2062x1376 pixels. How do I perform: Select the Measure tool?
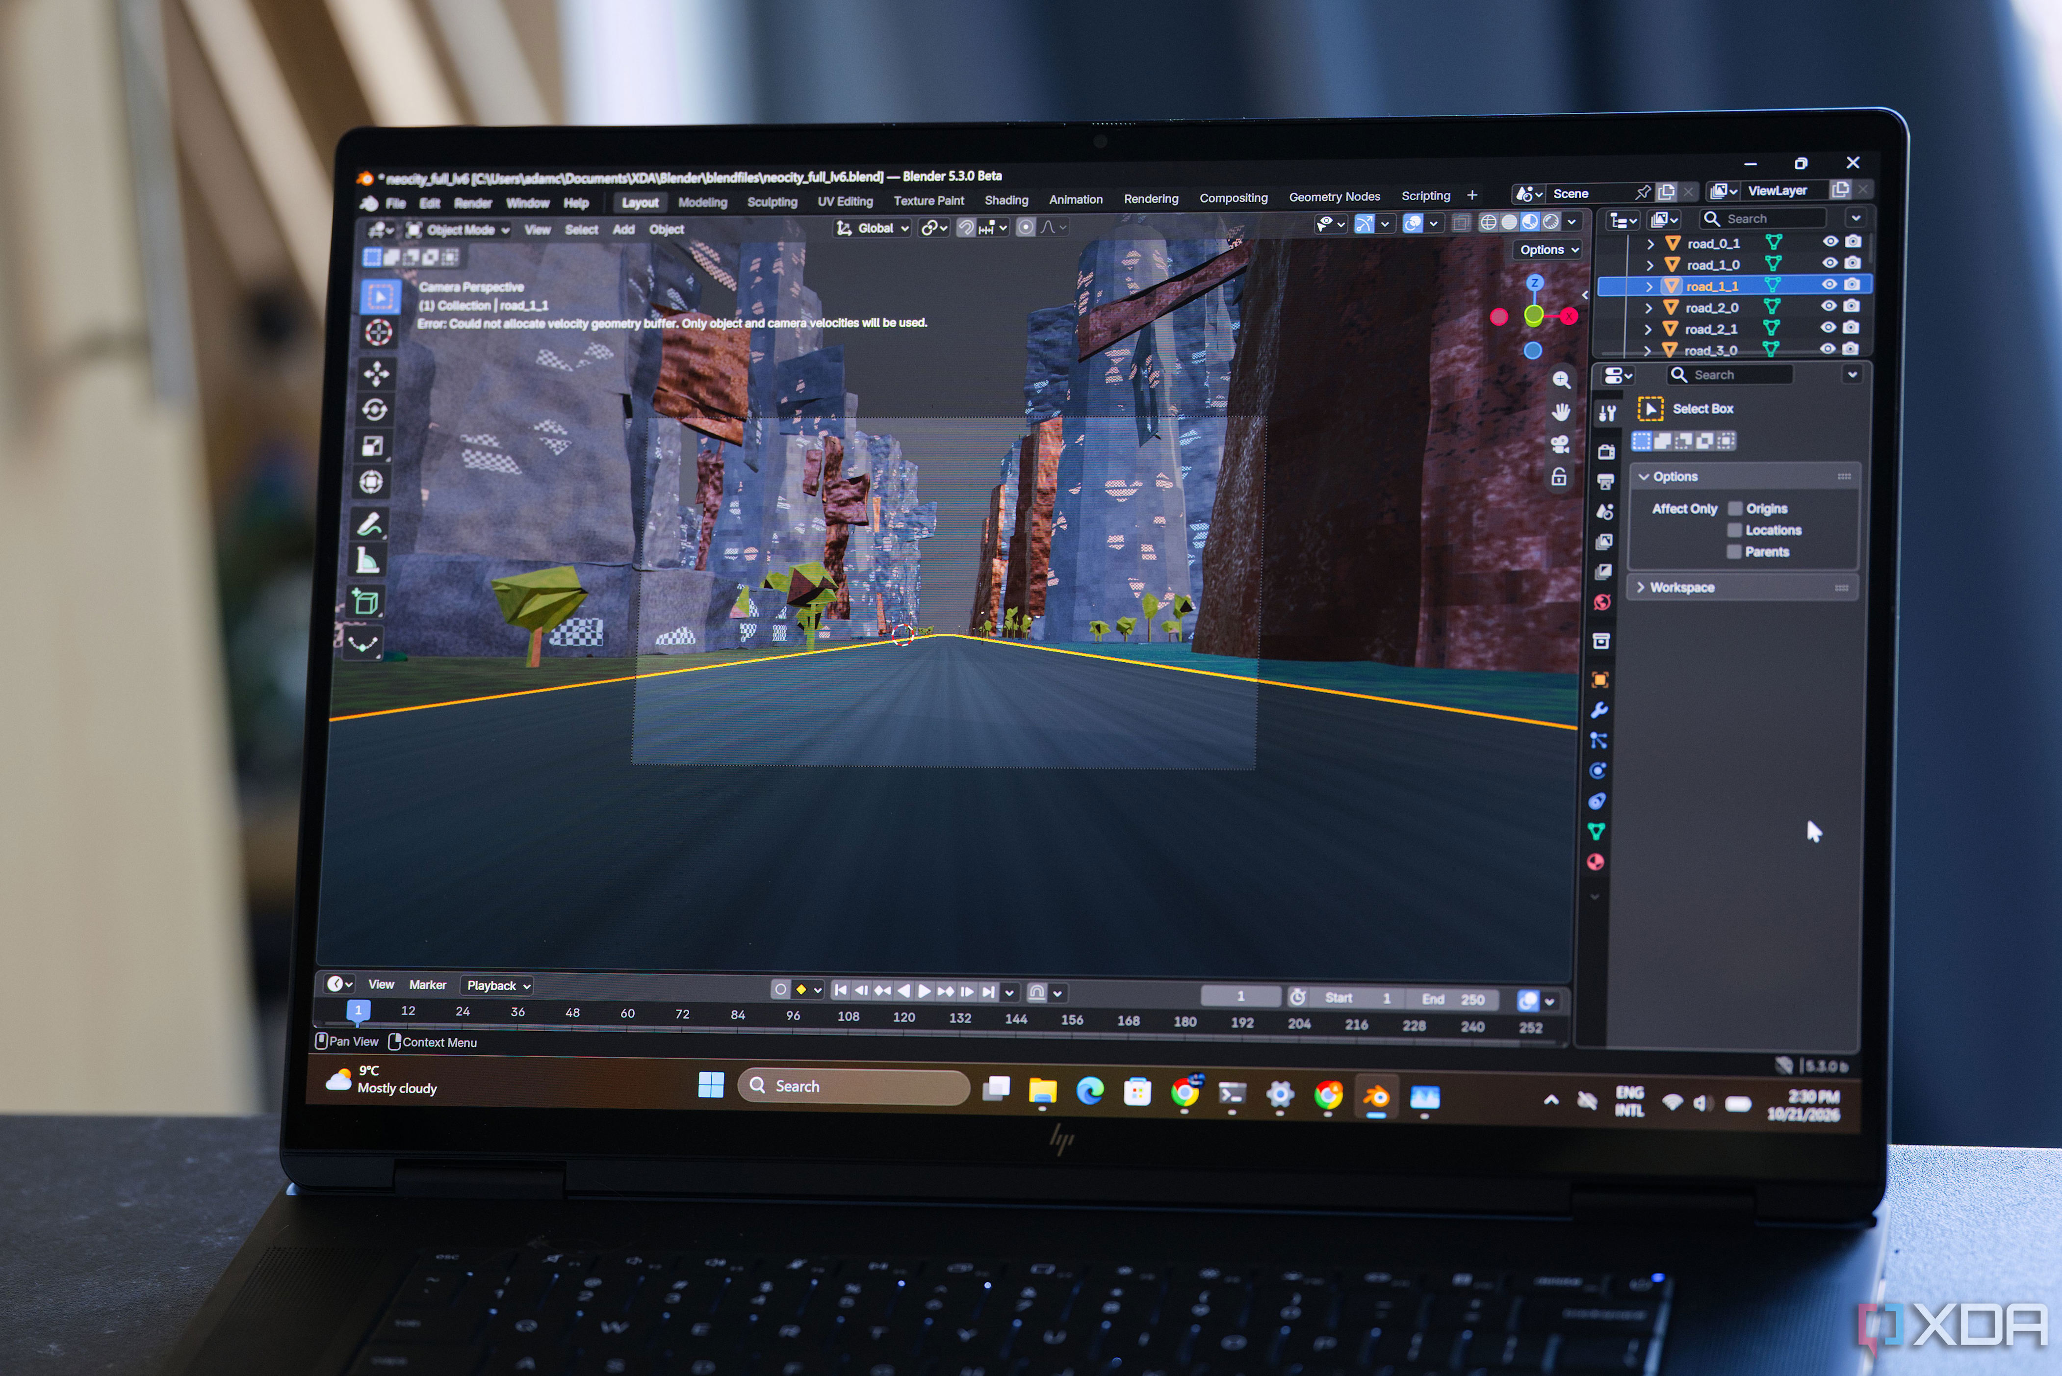[x=368, y=560]
